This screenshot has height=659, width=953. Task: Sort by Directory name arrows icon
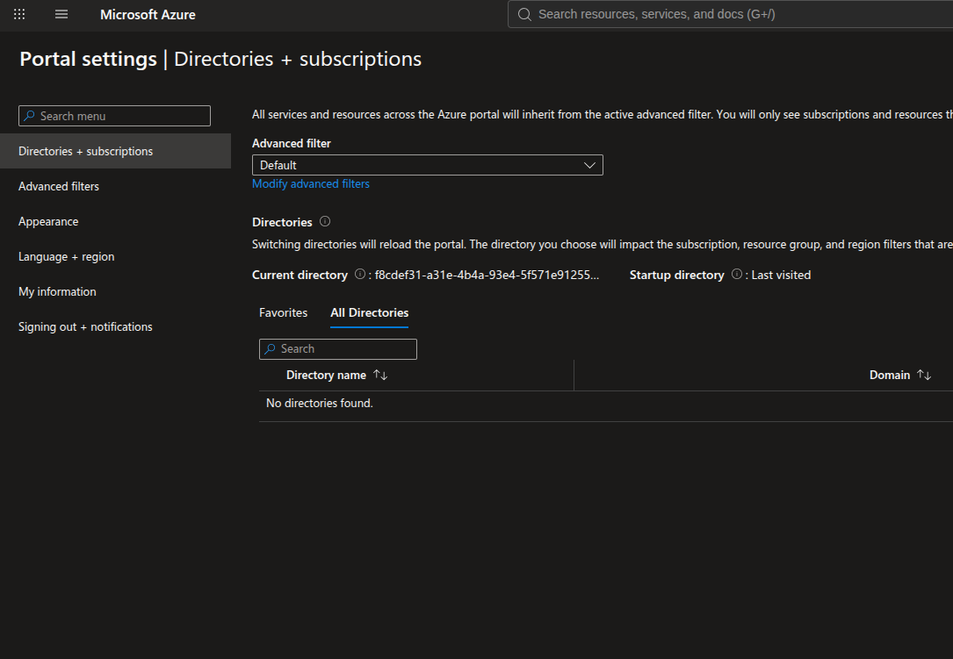point(380,375)
